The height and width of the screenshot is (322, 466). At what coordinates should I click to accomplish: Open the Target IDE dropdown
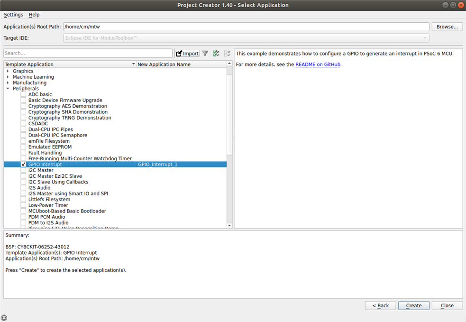coord(246,38)
